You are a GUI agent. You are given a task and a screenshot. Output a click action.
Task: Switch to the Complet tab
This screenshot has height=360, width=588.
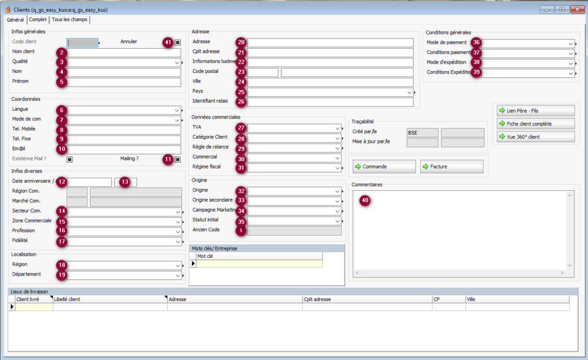click(38, 19)
